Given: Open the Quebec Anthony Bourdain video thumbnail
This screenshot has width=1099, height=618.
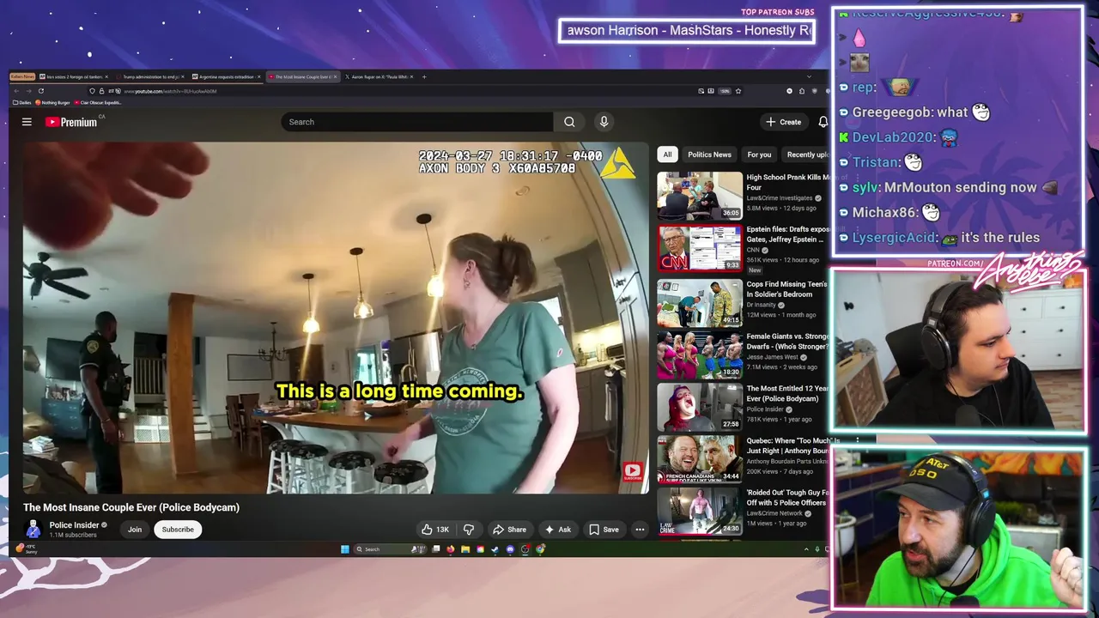Looking at the screenshot, I should pos(700,459).
